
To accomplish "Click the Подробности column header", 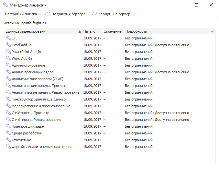I will pos(136,31).
